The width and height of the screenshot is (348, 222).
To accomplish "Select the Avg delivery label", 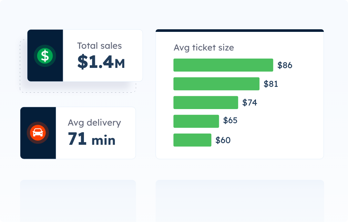I will (x=94, y=123).
